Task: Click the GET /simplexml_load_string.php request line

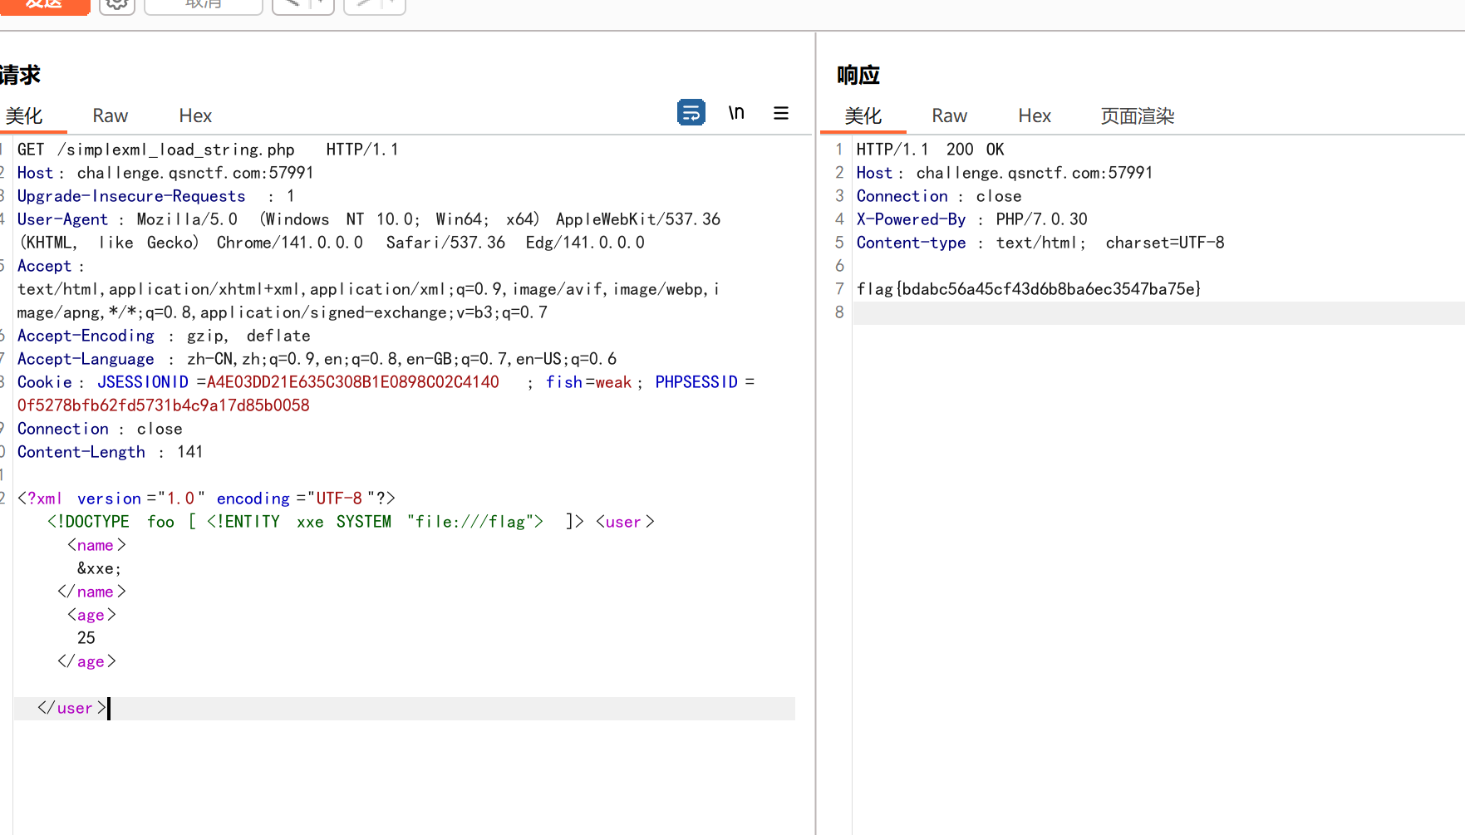Action: click(208, 150)
